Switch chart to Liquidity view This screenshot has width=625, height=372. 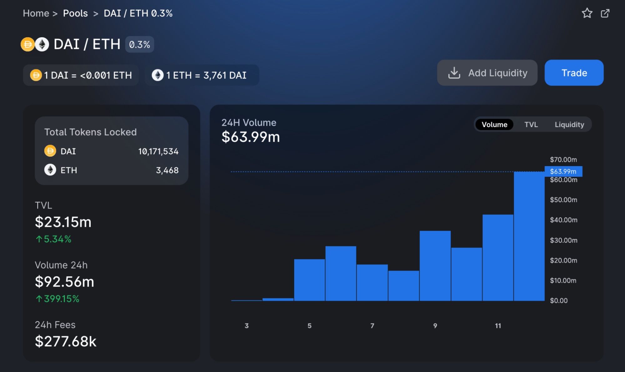(x=569, y=125)
